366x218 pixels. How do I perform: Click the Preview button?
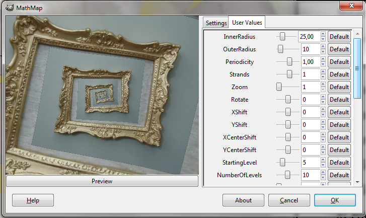pos(102,181)
